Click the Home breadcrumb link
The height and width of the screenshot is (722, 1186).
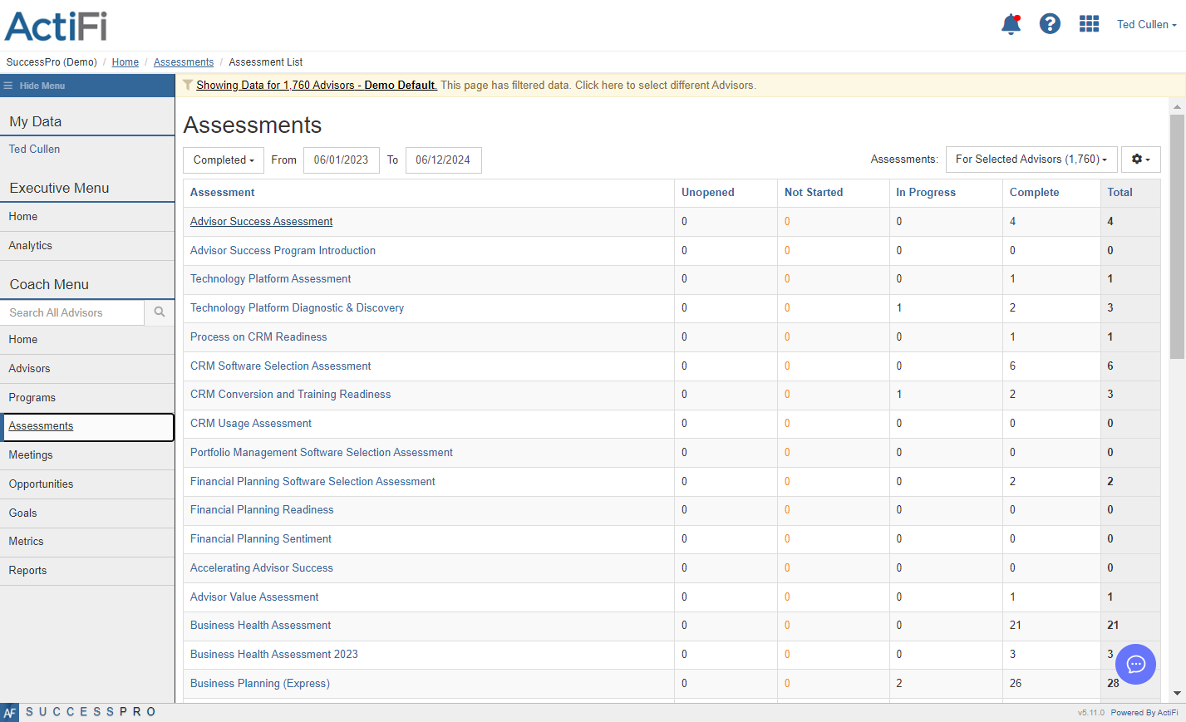pyautogui.click(x=125, y=62)
